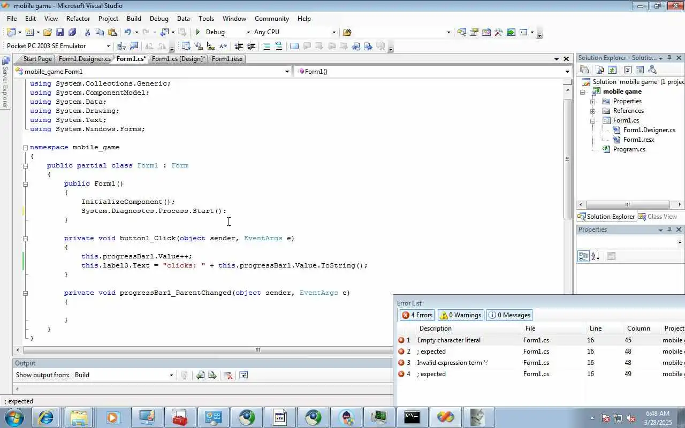
Task: Start debugging with the green play icon
Action: (198, 32)
